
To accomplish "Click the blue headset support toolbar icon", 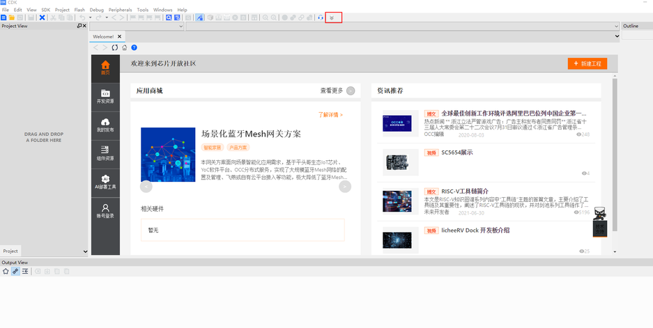I will 321,17.
